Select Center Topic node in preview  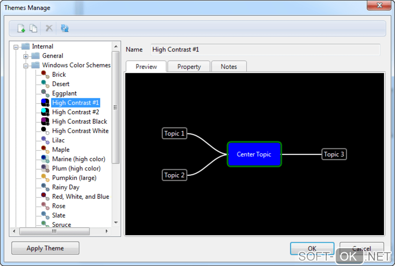click(254, 154)
